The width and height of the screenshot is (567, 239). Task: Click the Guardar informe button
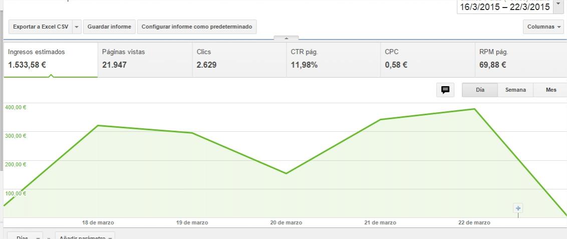[109, 27]
